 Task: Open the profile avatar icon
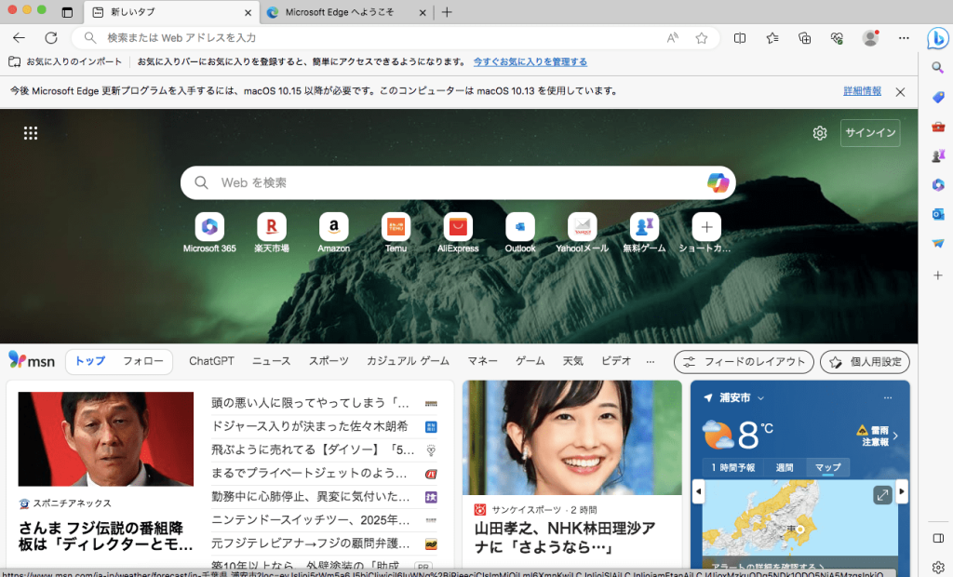point(870,38)
